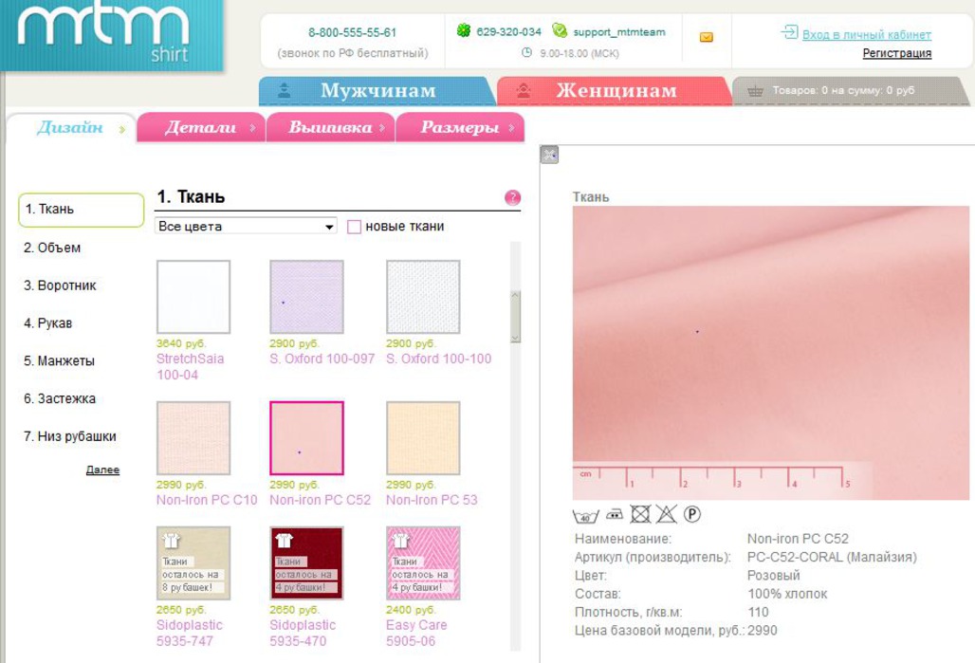Pick the Non-Iron PC 53 peach fabric swatch
Viewport: 975px width, 663px height.
point(423,437)
